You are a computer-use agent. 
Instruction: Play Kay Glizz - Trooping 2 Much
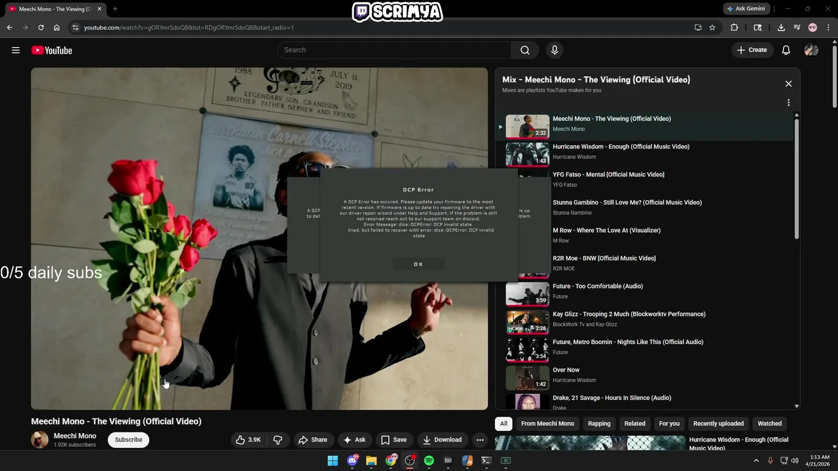645,322
